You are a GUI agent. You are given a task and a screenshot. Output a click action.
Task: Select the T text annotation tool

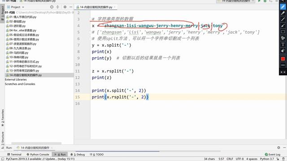283,44
